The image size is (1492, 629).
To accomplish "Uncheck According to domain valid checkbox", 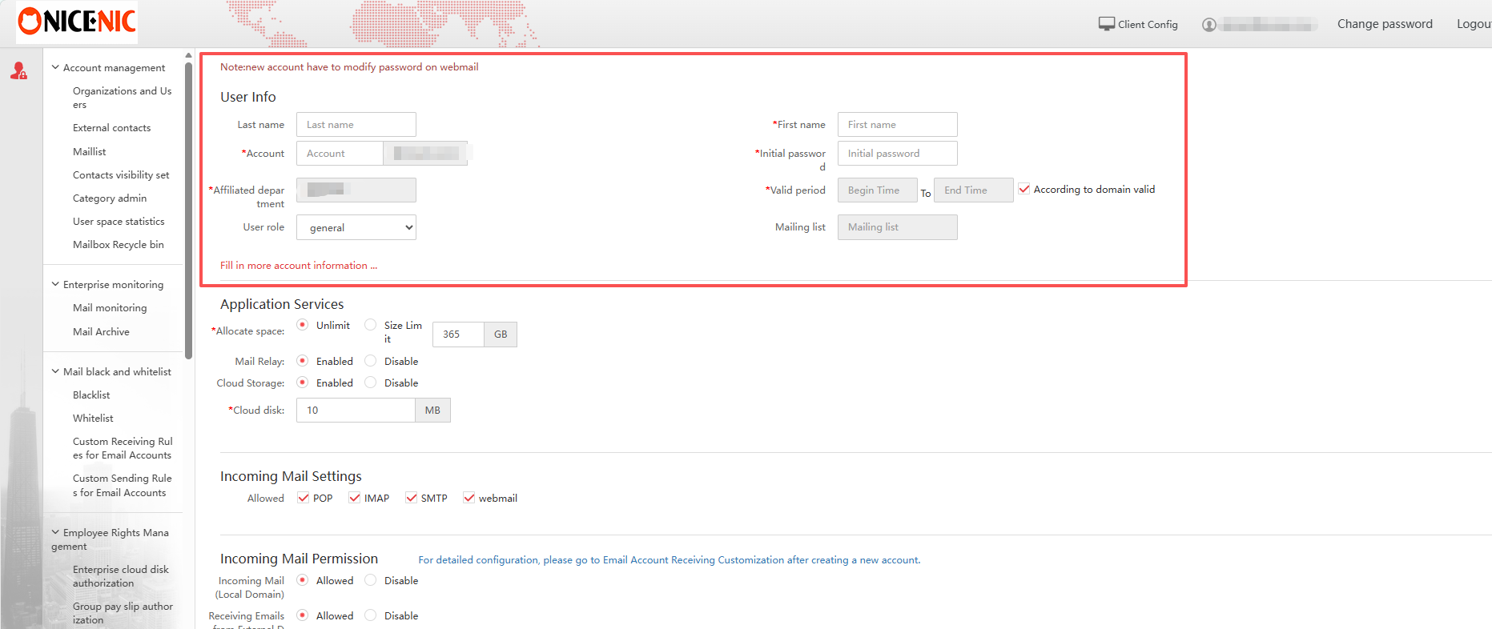I will coord(1023,189).
